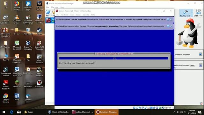The width and height of the screenshot is (204, 115).
Task: Select Wondershare Filmora desktop icon
Action: (x=6, y=72)
